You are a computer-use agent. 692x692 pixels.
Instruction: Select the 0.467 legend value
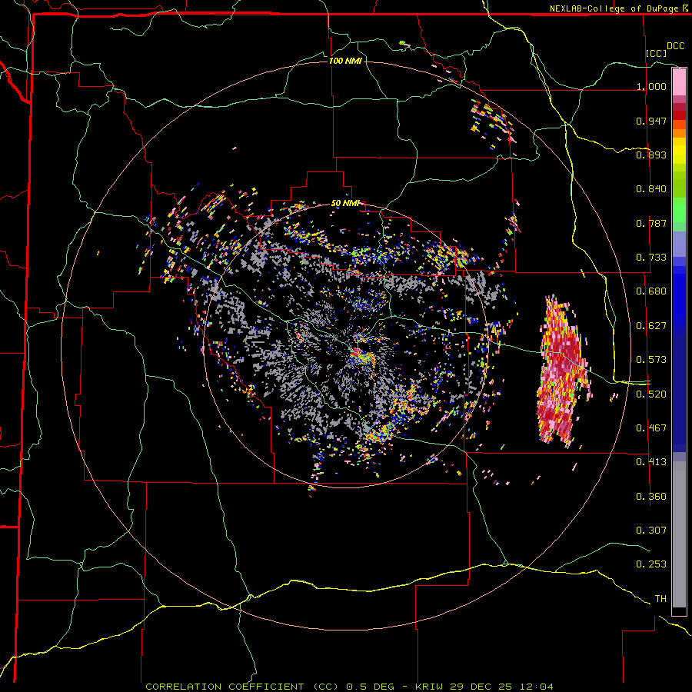click(x=651, y=428)
